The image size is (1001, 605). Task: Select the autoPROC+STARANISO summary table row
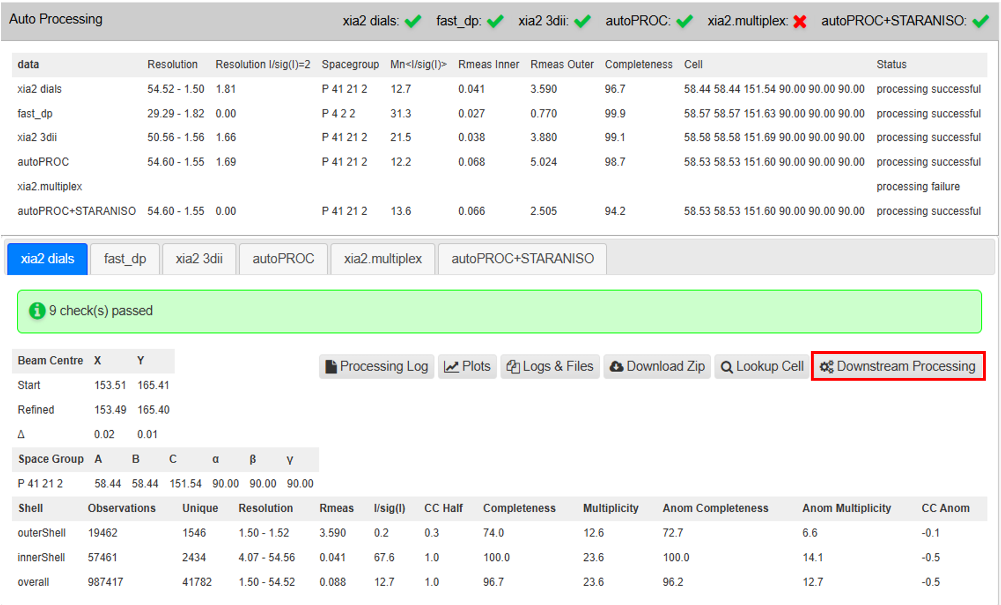[x=499, y=211]
